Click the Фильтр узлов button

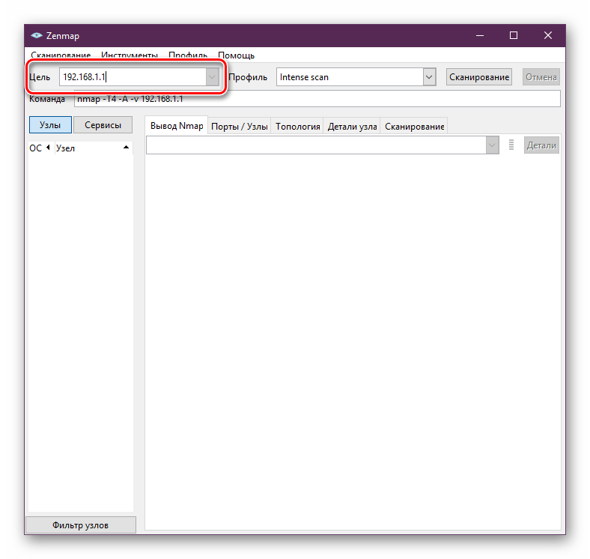click(81, 525)
